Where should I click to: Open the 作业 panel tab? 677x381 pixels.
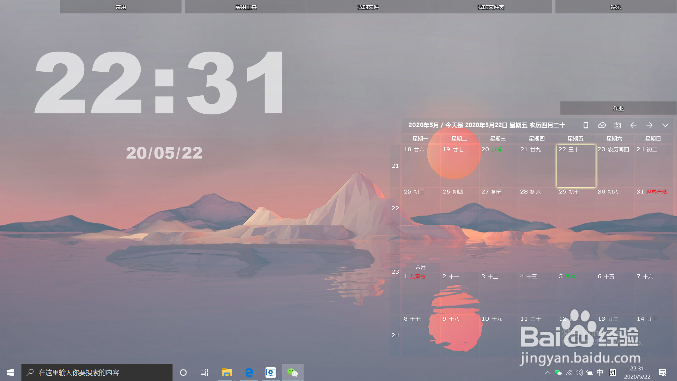[618, 108]
